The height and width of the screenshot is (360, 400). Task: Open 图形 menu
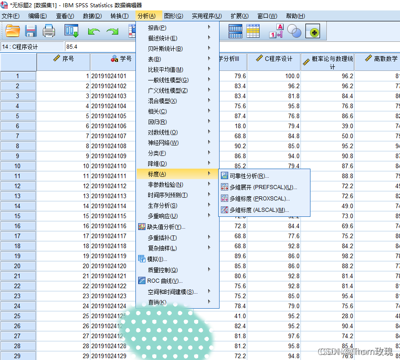(174, 16)
